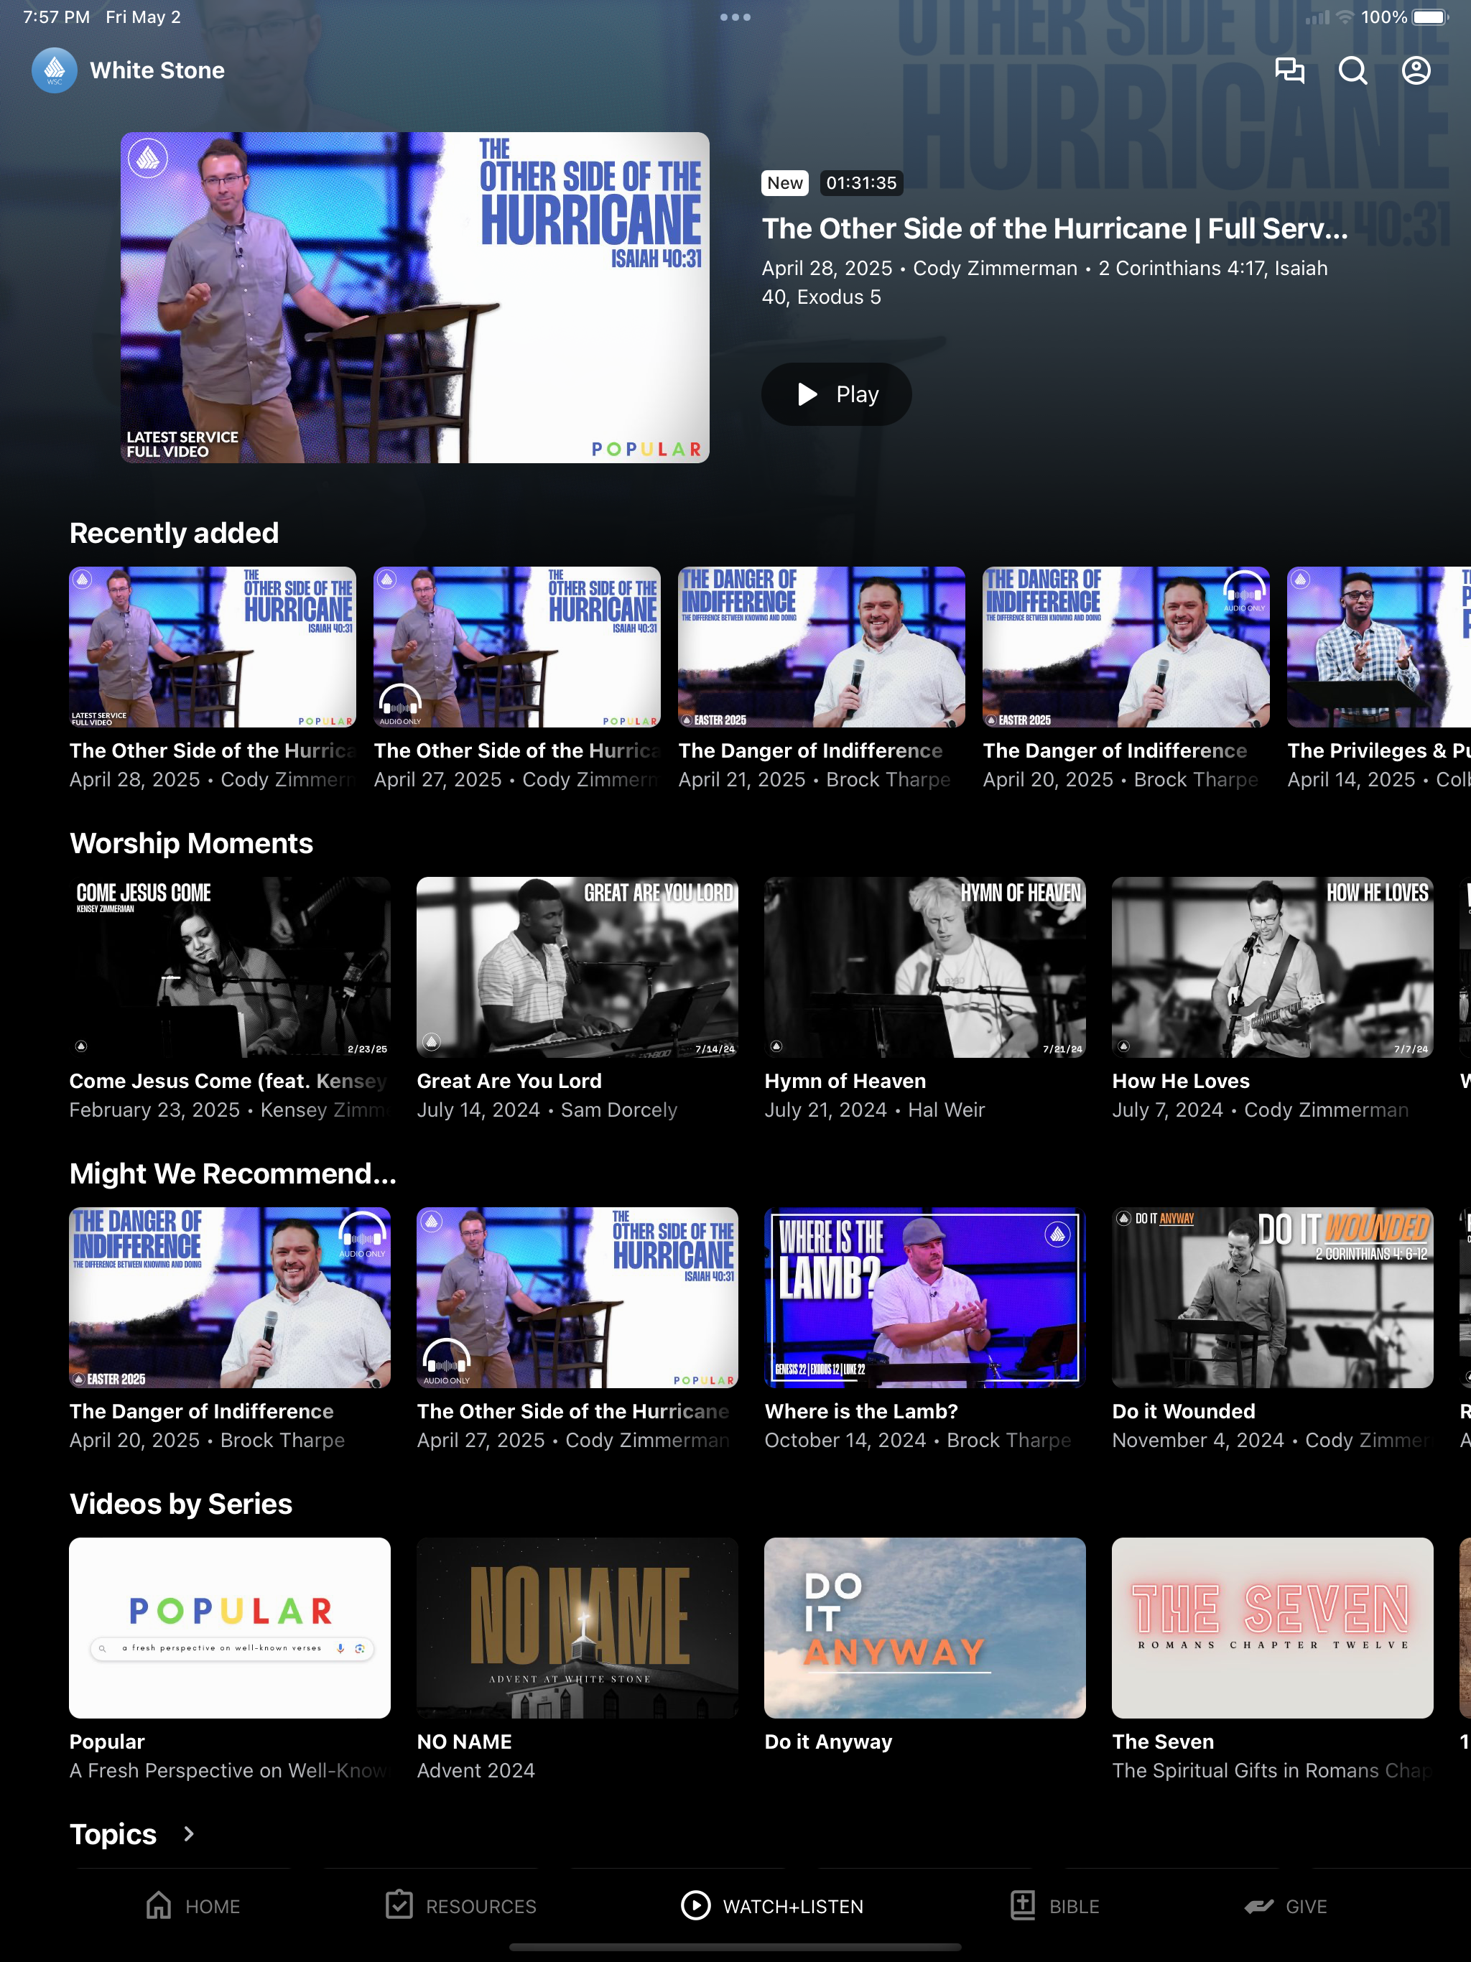Select 'The Seven' series title text
This screenshot has width=1471, height=1962.
1163,1742
